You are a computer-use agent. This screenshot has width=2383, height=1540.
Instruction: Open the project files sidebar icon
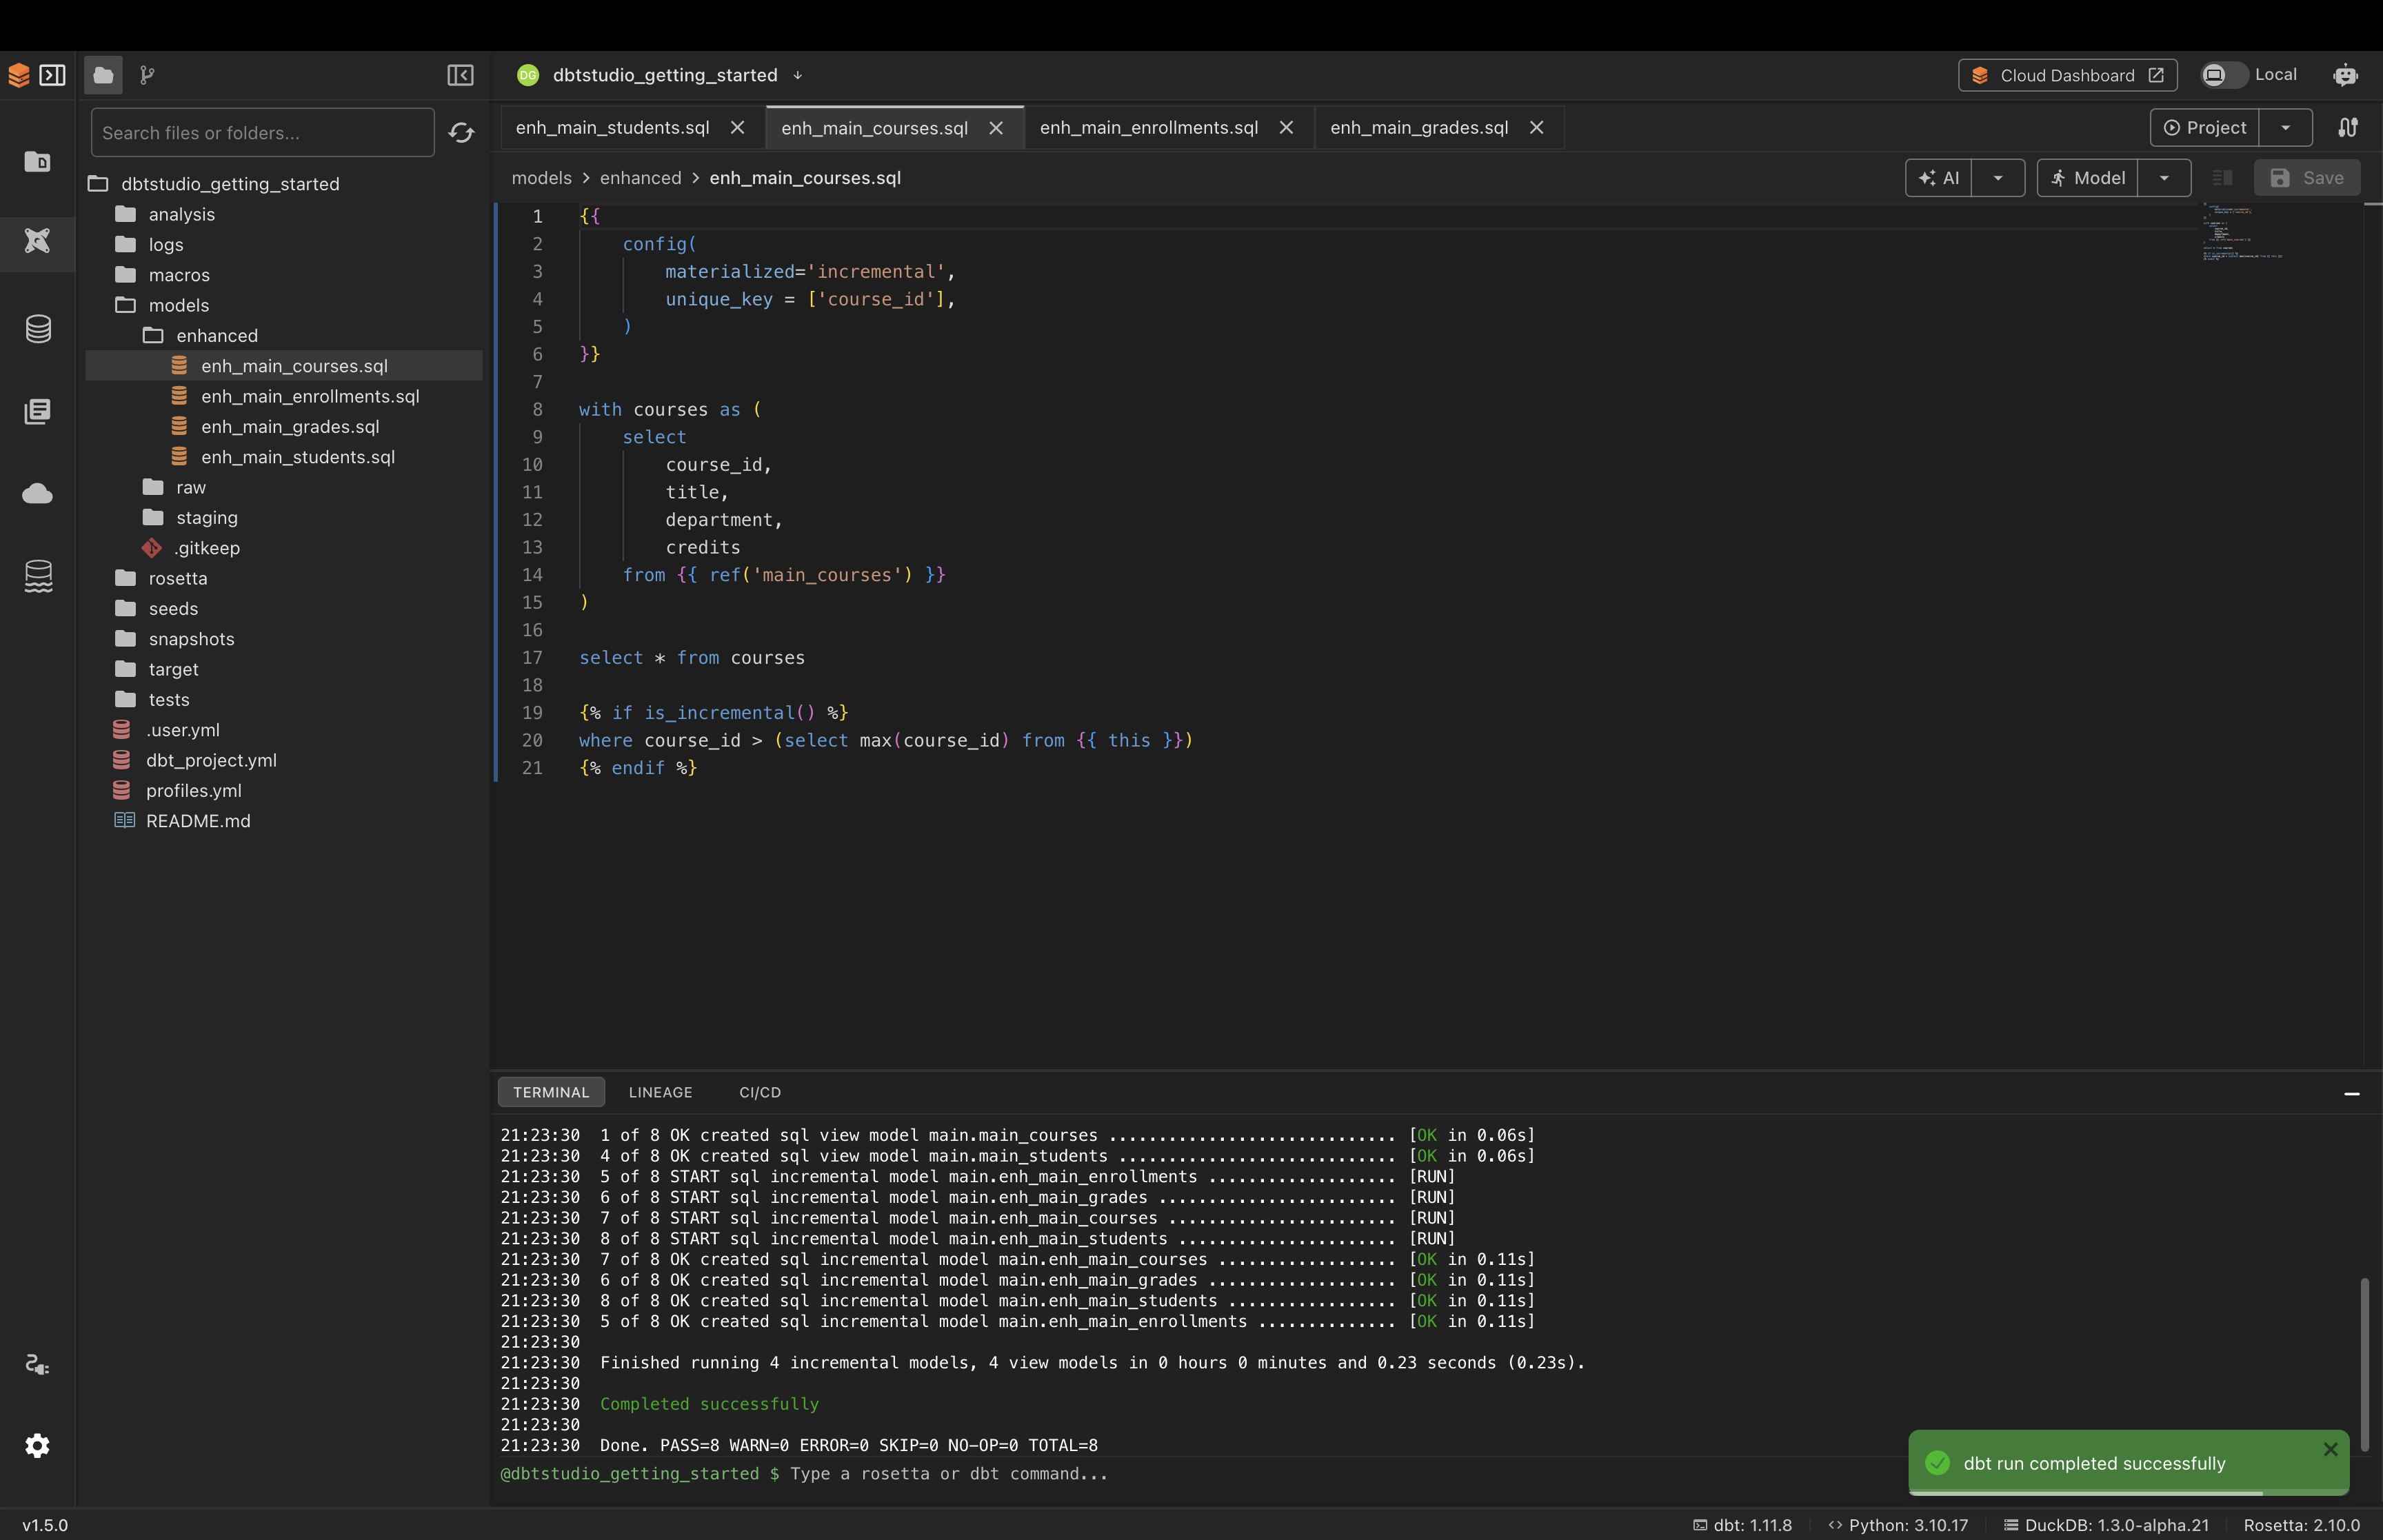38,161
